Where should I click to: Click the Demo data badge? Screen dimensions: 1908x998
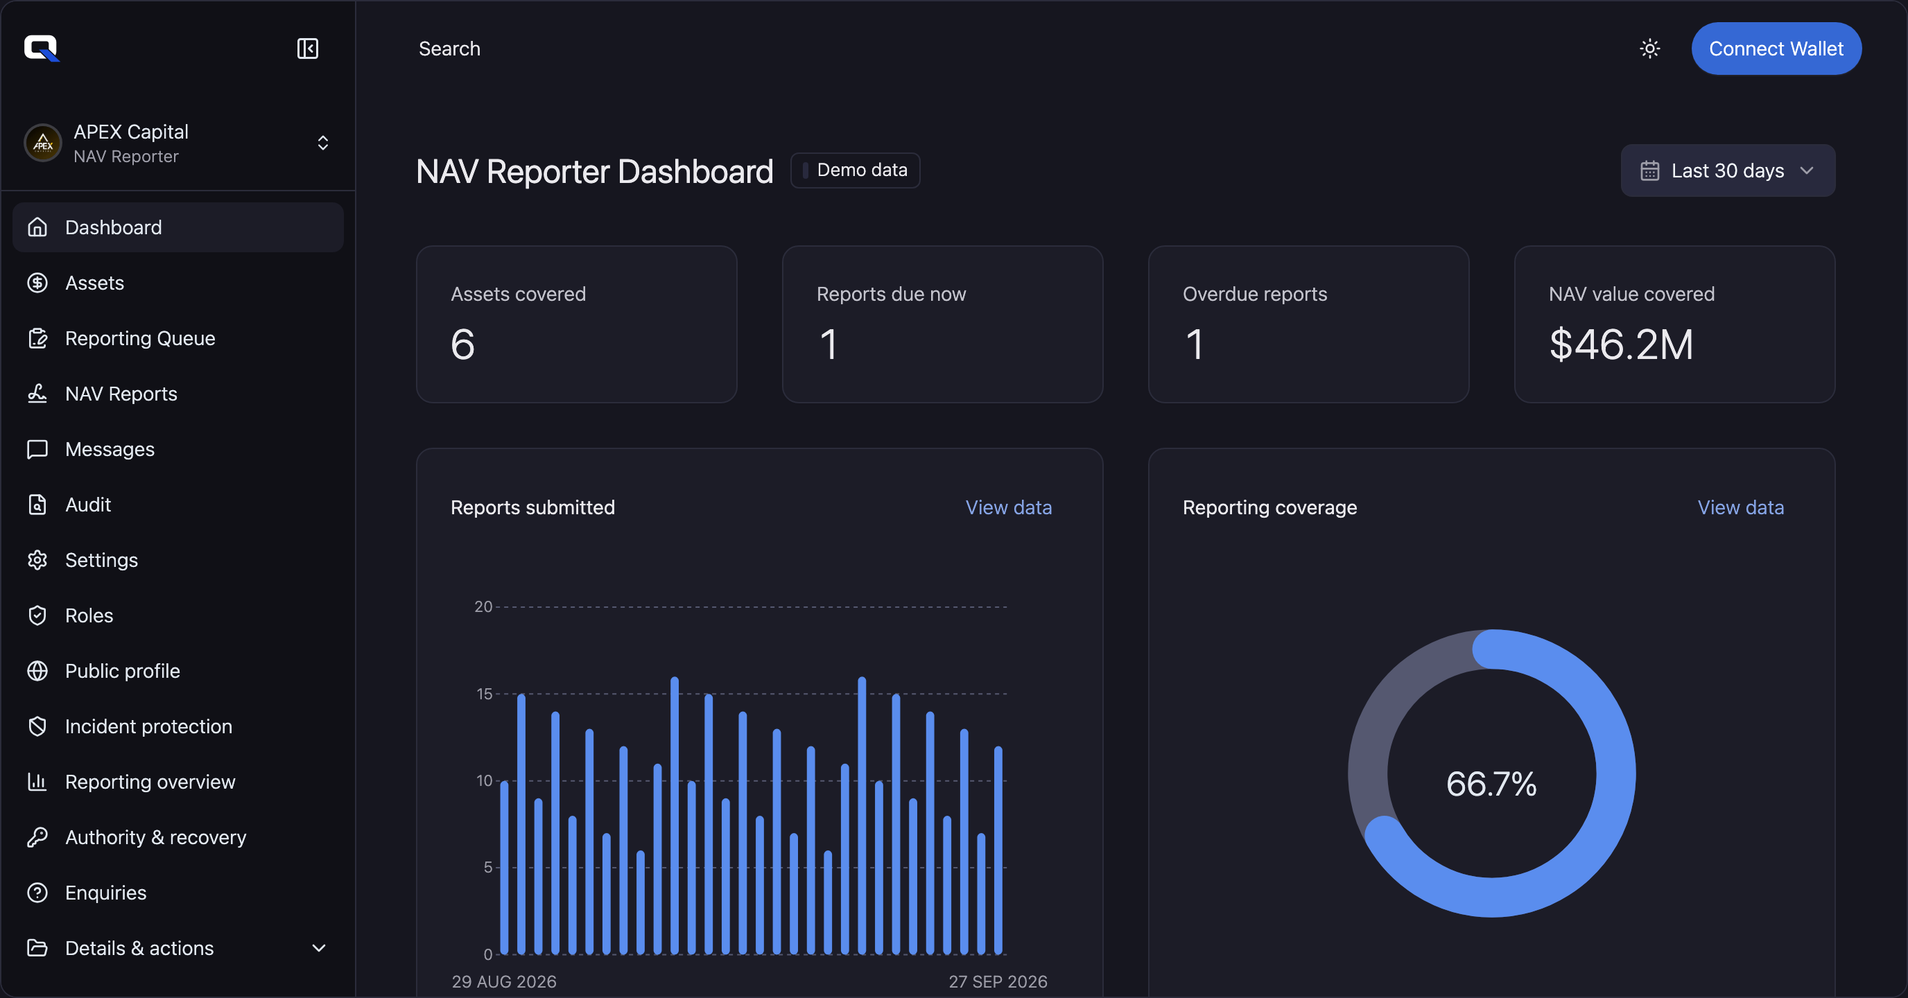point(855,170)
